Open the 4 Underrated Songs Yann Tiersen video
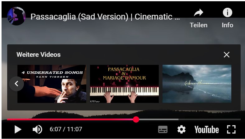Viewport: 245px width, 139px height. [52, 84]
